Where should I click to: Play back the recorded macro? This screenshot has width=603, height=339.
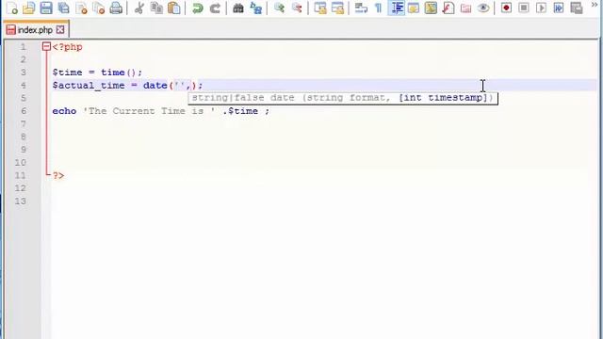pyautogui.click(x=541, y=8)
